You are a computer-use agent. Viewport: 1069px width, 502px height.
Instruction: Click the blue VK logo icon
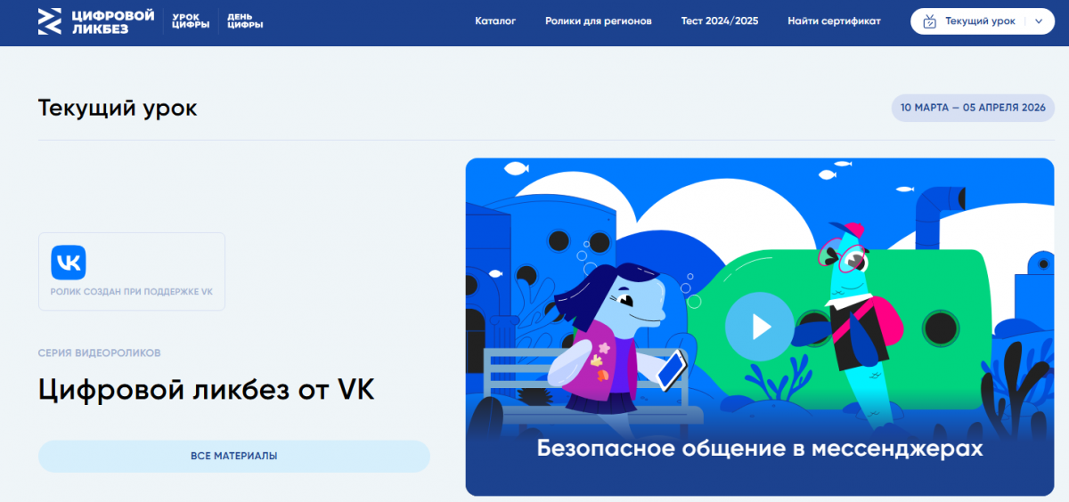69,263
